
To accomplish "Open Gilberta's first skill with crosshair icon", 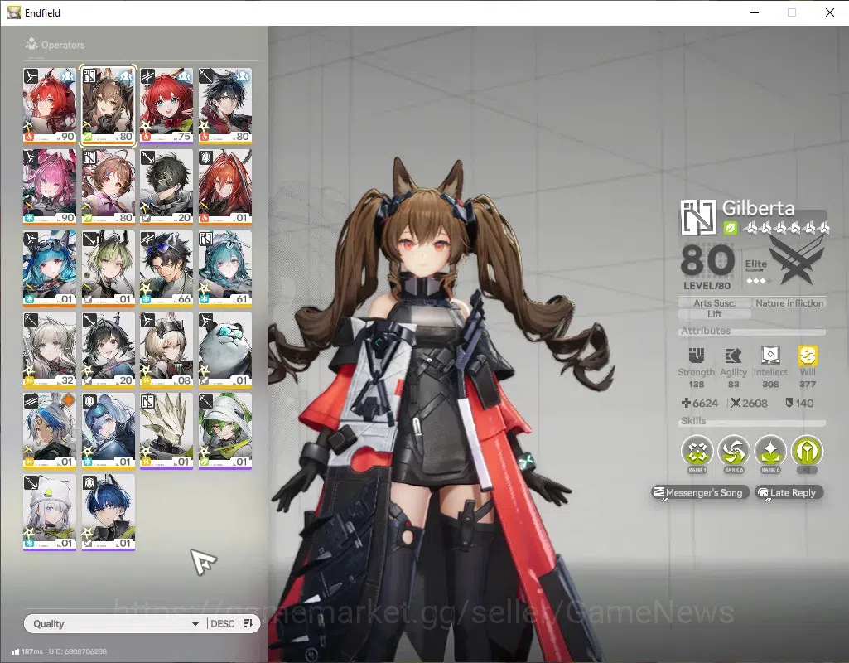I will (x=697, y=451).
